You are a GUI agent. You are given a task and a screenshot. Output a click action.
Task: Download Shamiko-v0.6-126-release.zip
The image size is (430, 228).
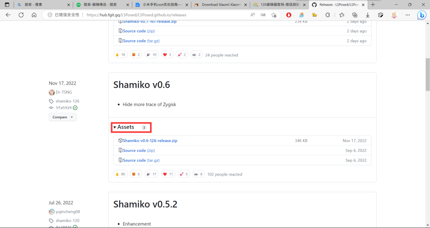150,141
